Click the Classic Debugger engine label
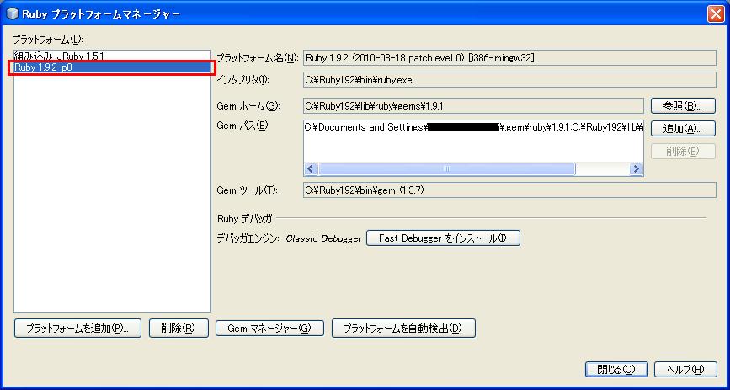Image resolution: width=730 pixels, height=390 pixels. [323, 238]
